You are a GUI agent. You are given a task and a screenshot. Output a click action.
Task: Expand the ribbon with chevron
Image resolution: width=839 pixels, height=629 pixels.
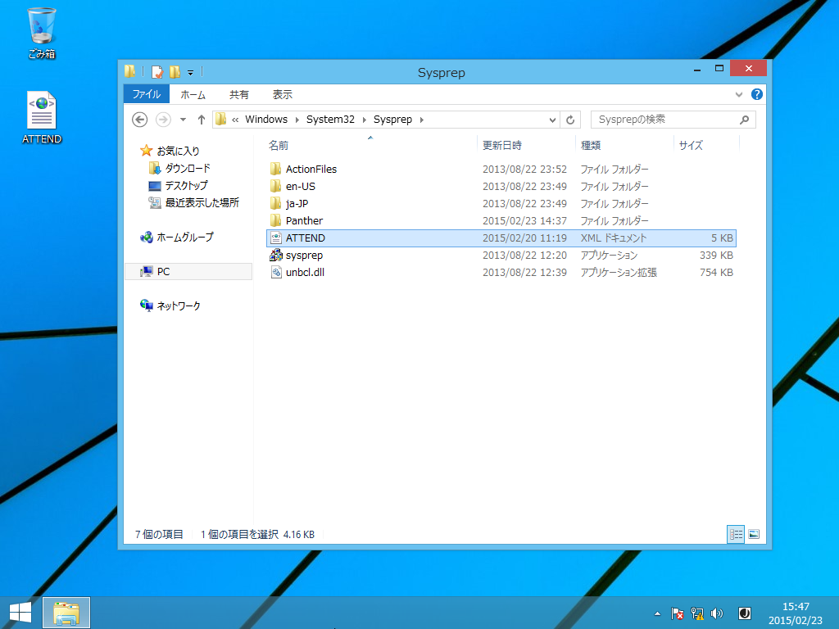739,95
